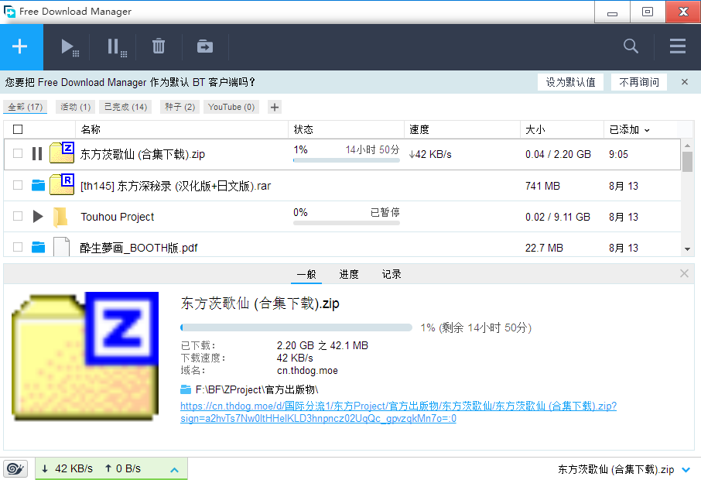This screenshot has height=480, width=701.
Task: Click 设为默认值 button
Action: (x=570, y=82)
